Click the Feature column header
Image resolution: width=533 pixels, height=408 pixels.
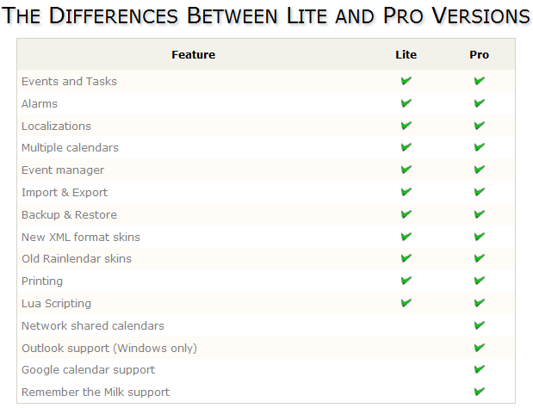tap(193, 54)
